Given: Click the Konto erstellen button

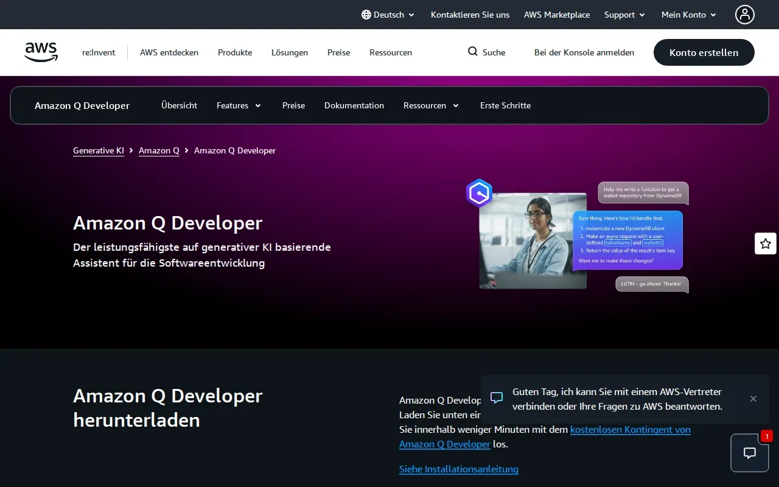Looking at the screenshot, I should pyautogui.click(x=704, y=52).
